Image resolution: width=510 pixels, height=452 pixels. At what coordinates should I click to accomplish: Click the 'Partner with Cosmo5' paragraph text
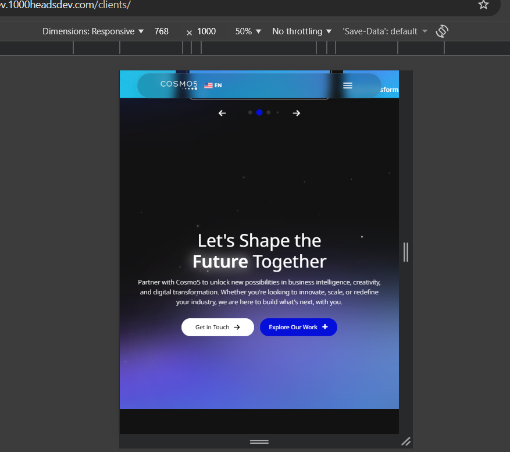click(x=259, y=292)
